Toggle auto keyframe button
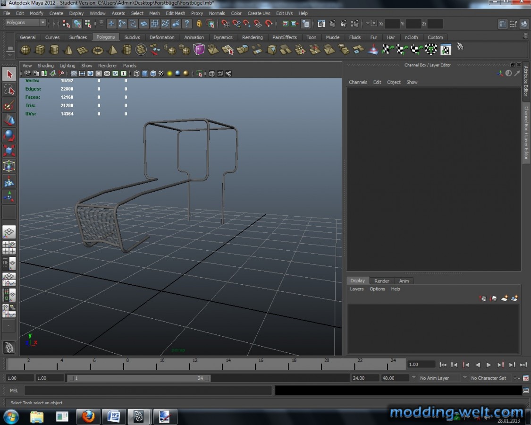 (517, 378)
